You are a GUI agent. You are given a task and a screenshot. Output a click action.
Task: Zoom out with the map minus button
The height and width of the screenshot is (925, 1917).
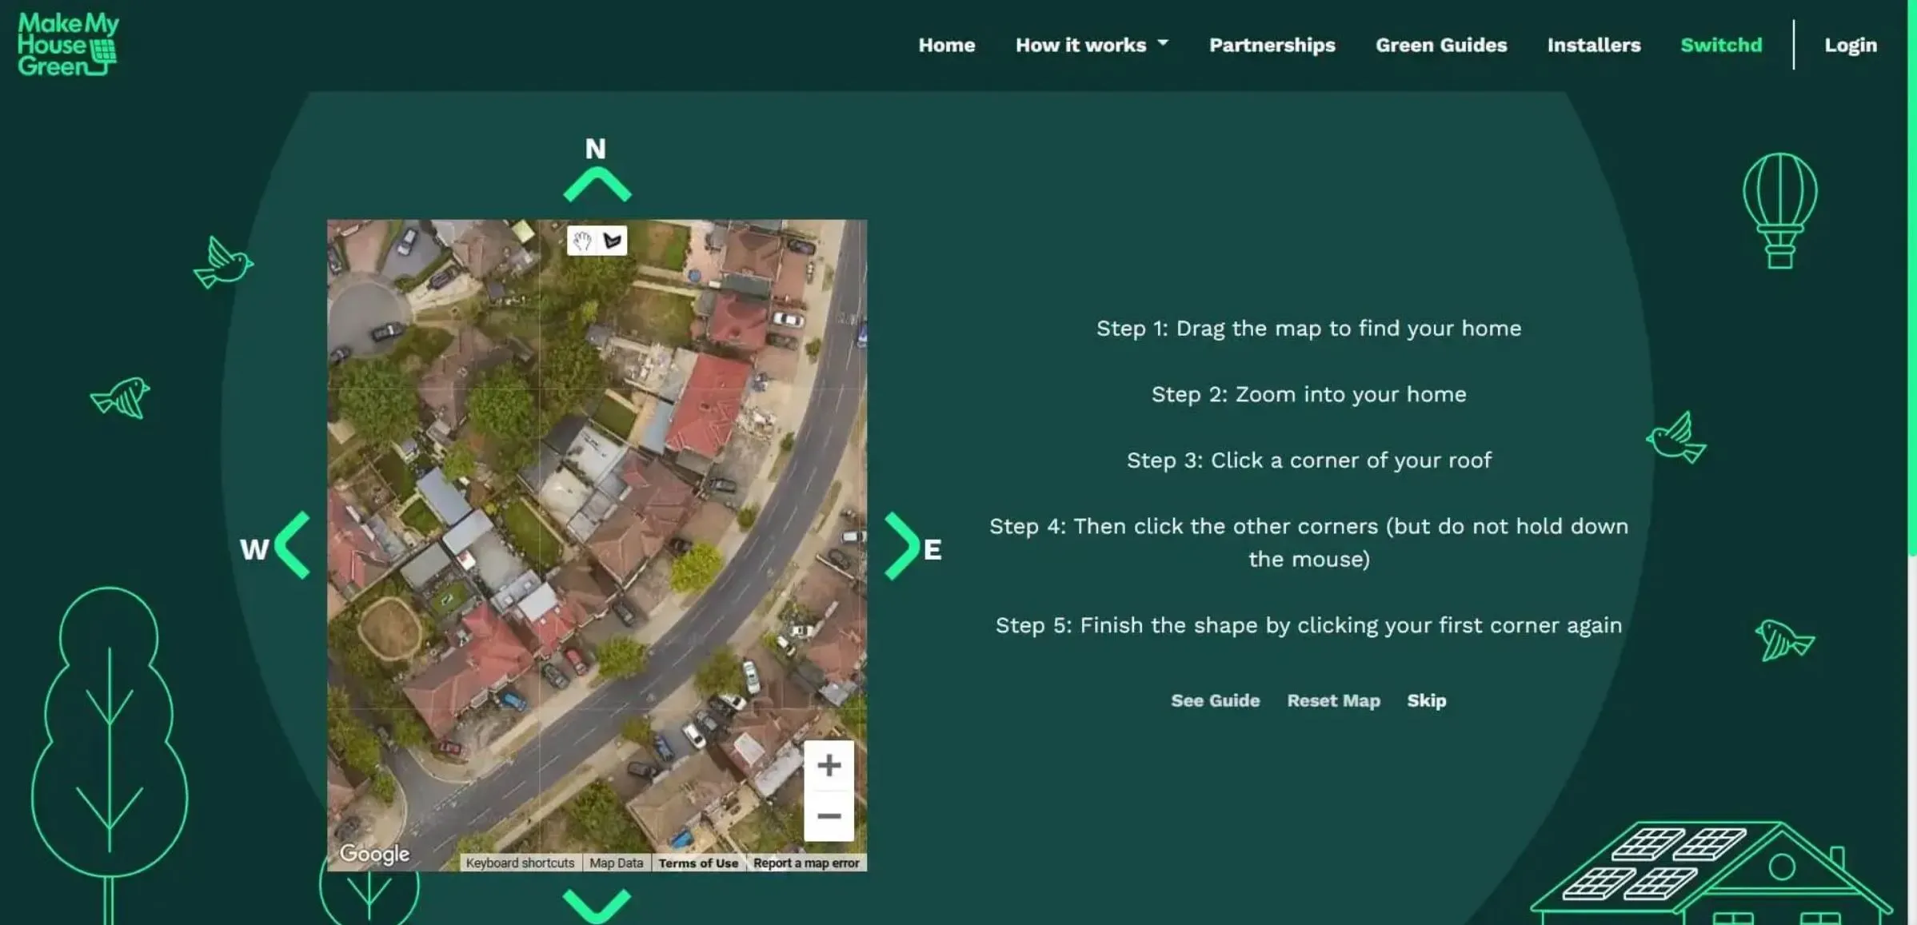coord(829,816)
